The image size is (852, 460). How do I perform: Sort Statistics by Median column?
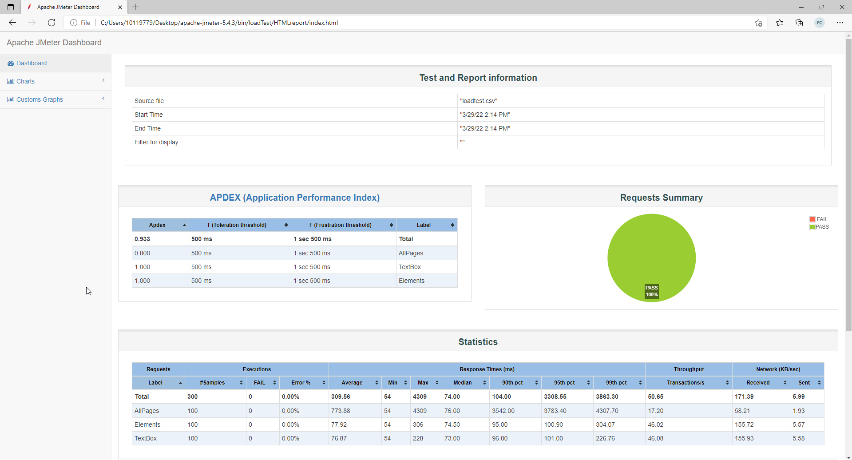(x=465, y=383)
